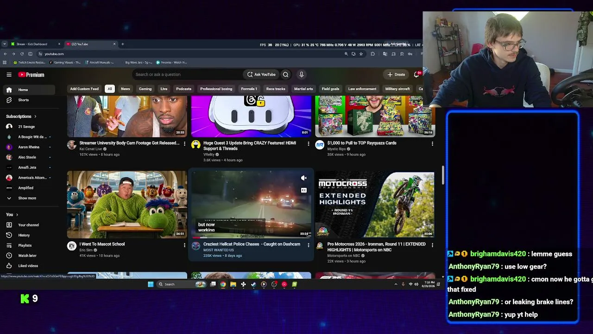Open options for Streamer University video
The height and width of the screenshot is (334, 593).
pos(184,144)
